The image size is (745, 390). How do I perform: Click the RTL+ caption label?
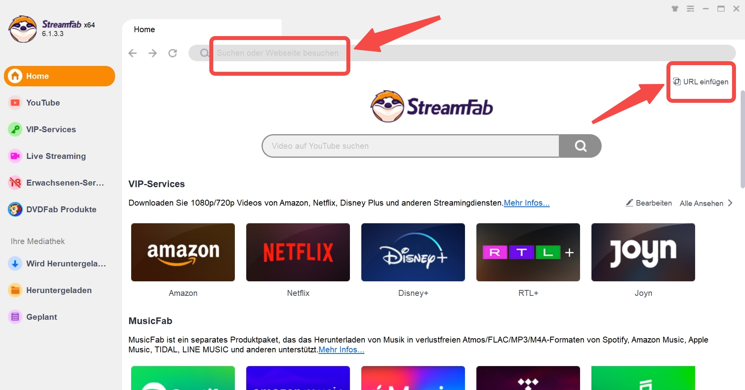pyautogui.click(x=528, y=293)
